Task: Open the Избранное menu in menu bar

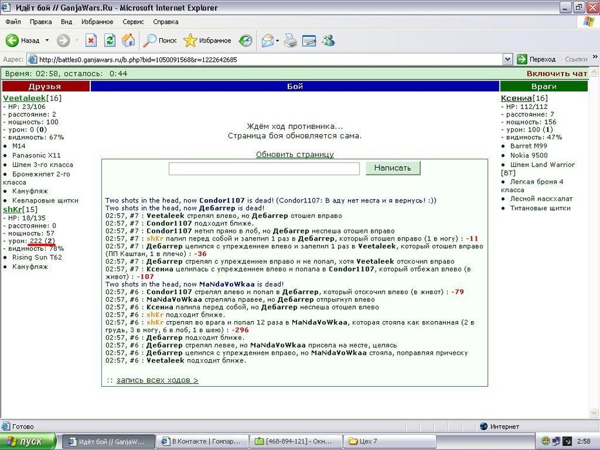Action: 97,22
